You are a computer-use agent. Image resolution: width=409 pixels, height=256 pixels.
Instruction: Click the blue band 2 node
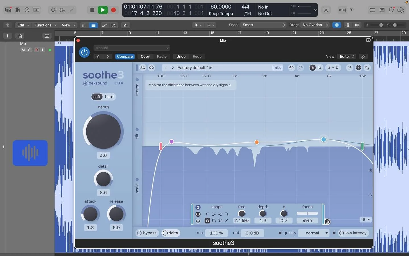click(x=324, y=139)
